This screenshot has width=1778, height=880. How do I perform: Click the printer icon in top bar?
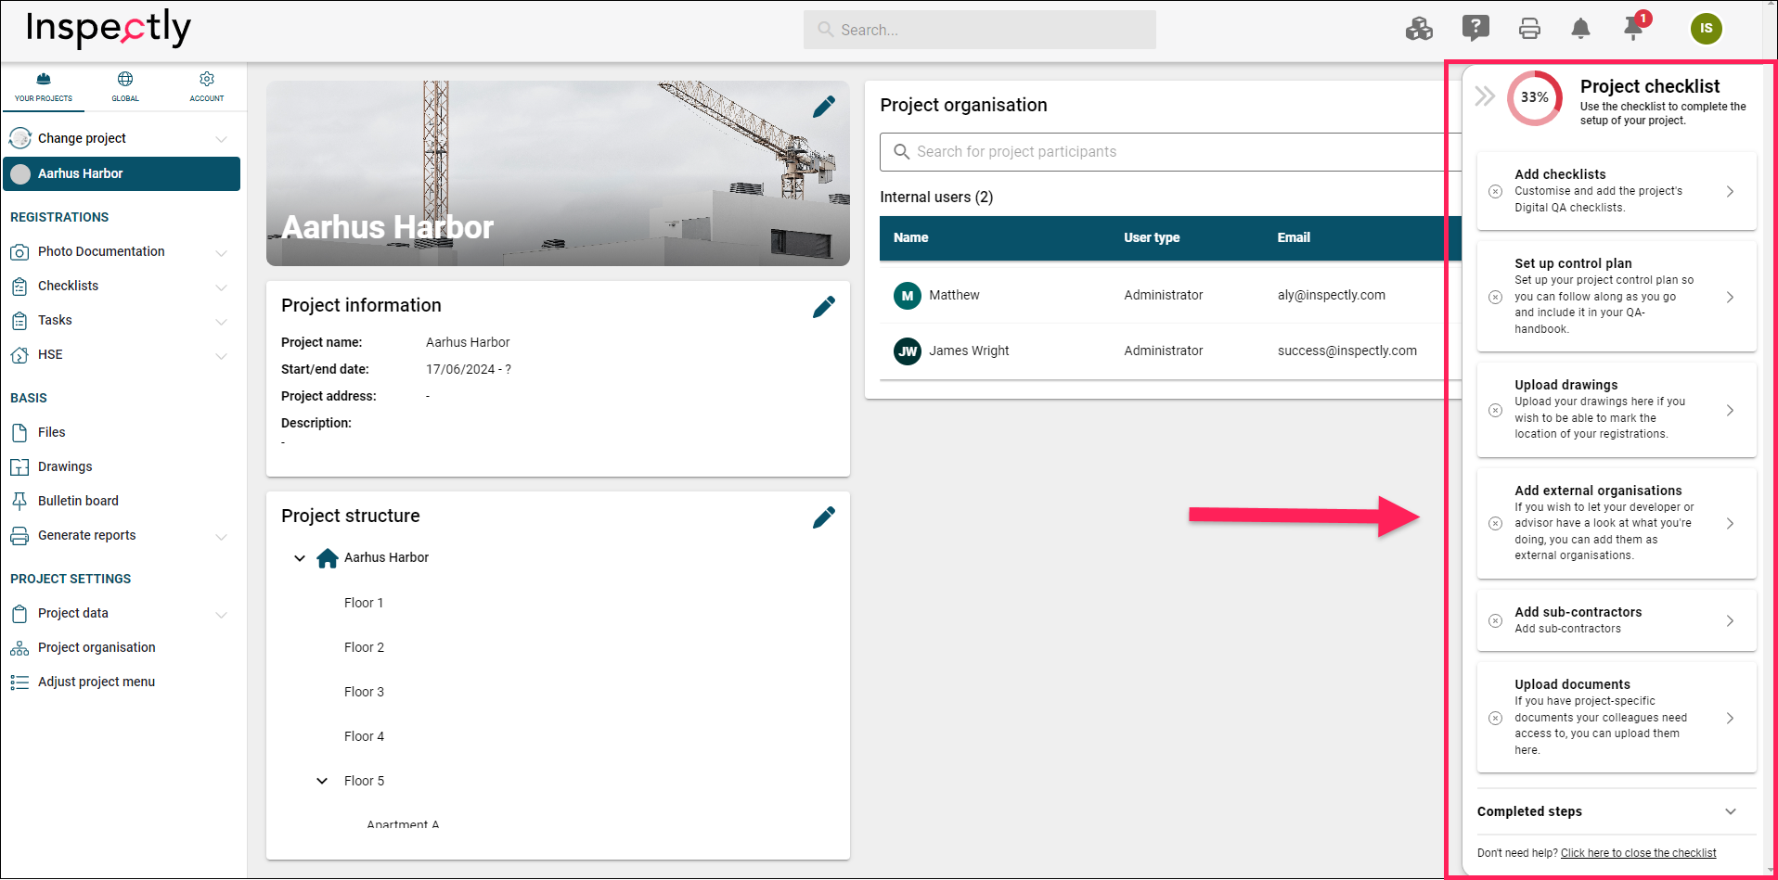(1529, 29)
